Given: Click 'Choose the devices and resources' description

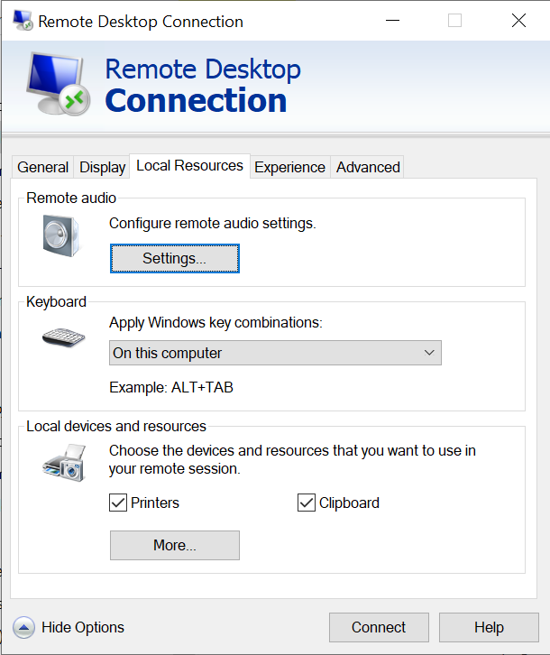Looking at the screenshot, I should click(x=292, y=459).
